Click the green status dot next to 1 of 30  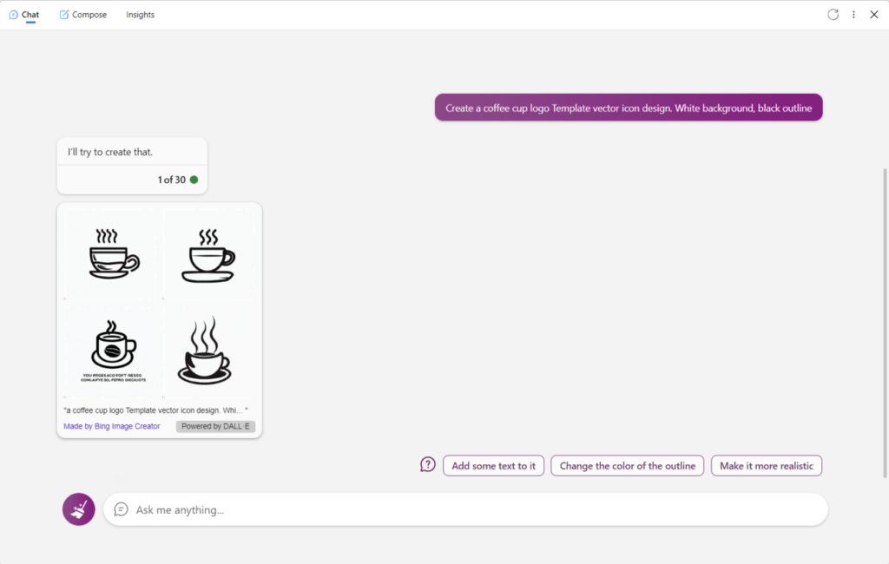pos(194,180)
